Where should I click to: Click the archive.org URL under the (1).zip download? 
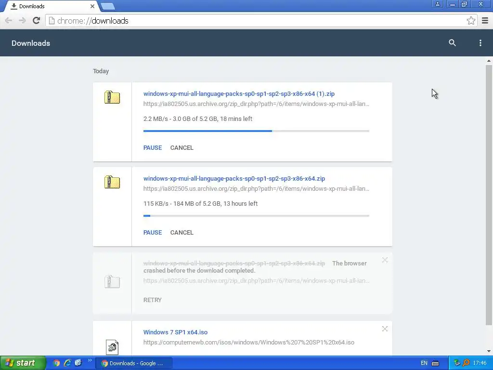coord(256,104)
